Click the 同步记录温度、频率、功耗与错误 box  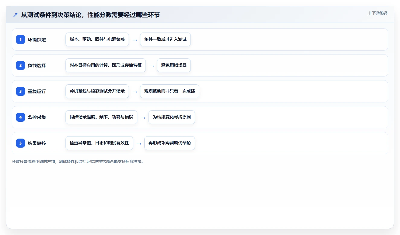[x=101, y=117]
